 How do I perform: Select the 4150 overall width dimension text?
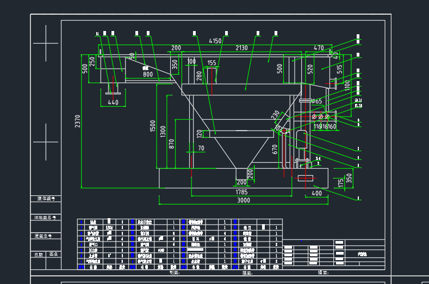[x=215, y=41]
